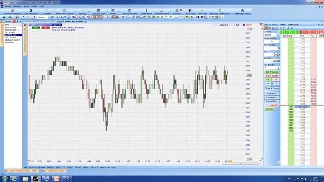Viewport: 324px width, 182px height.
Task: Click the wrench tool icon beside chart
Action: (x=25, y=25)
